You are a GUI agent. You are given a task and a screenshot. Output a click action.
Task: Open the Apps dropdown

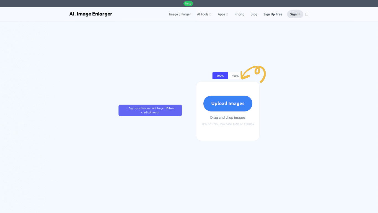click(x=221, y=14)
